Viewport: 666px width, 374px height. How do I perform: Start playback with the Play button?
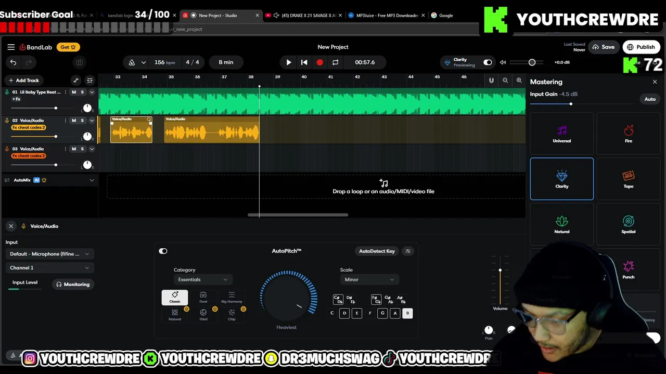pos(289,62)
